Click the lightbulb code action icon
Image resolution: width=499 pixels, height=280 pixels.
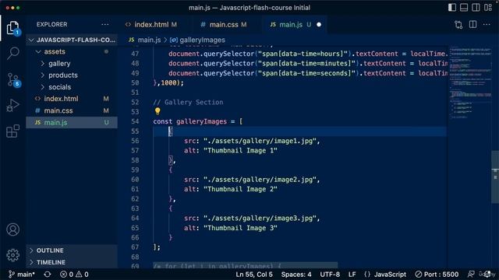[157, 111]
